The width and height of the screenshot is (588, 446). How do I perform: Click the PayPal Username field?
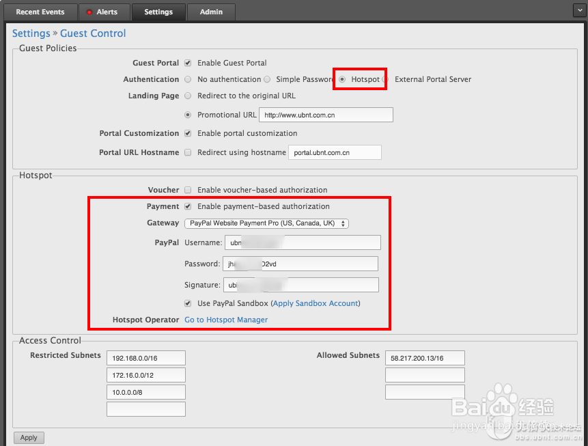[x=303, y=242]
